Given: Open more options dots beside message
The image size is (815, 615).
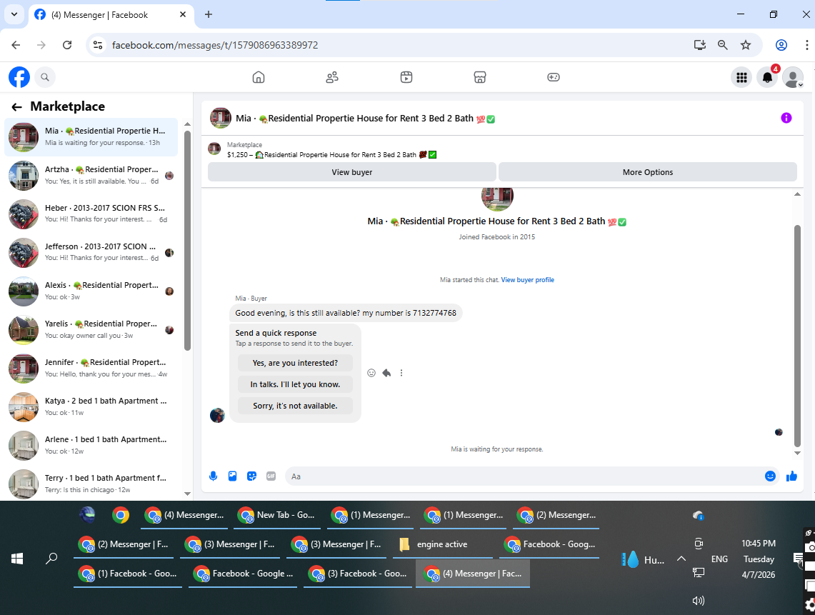Looking at the screenshot, I should [401, 373].
